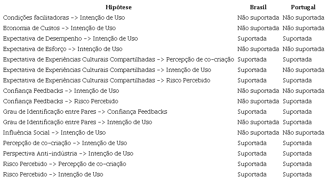Image resolution: width=328 pixels, height=181 pixels.
Task: Click Brasil result for Condições facilitadoras
Action: [258, 18]
